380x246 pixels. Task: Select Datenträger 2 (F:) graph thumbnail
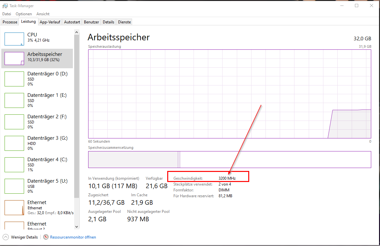click(x=14, y=122)
